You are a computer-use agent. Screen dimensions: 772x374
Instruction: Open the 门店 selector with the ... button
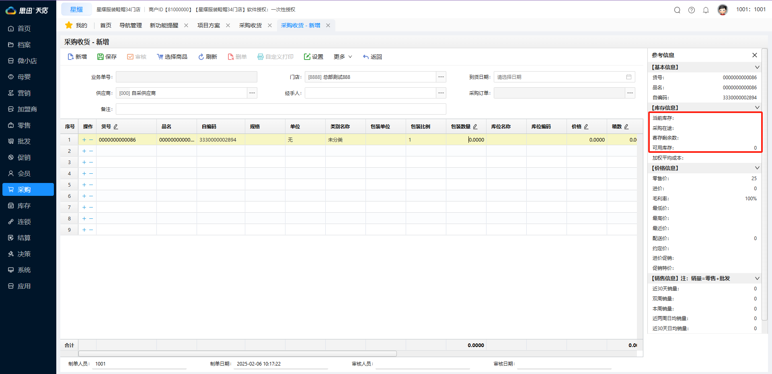point(441,77)
